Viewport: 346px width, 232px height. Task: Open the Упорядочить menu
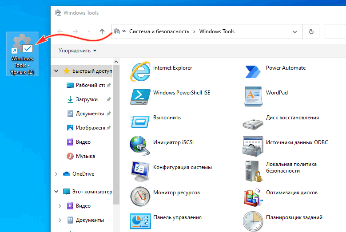(x=77, y=51)
